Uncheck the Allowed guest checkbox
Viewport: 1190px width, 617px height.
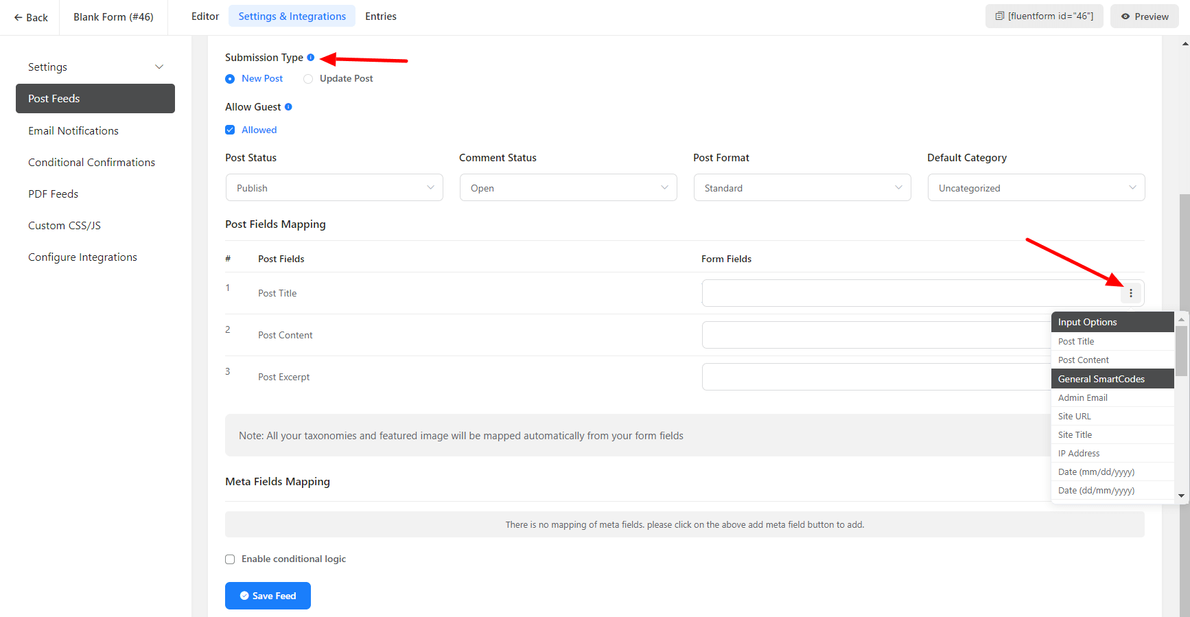(230, 130)
